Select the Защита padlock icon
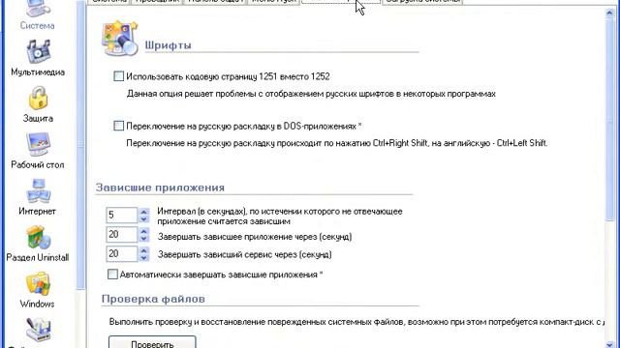620x348 pixels. tap(38, 98)
